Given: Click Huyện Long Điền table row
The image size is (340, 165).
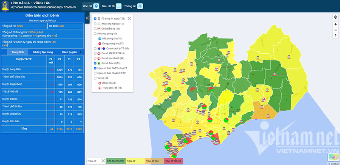Looking at the screenshot, I should tap(42, 69).
